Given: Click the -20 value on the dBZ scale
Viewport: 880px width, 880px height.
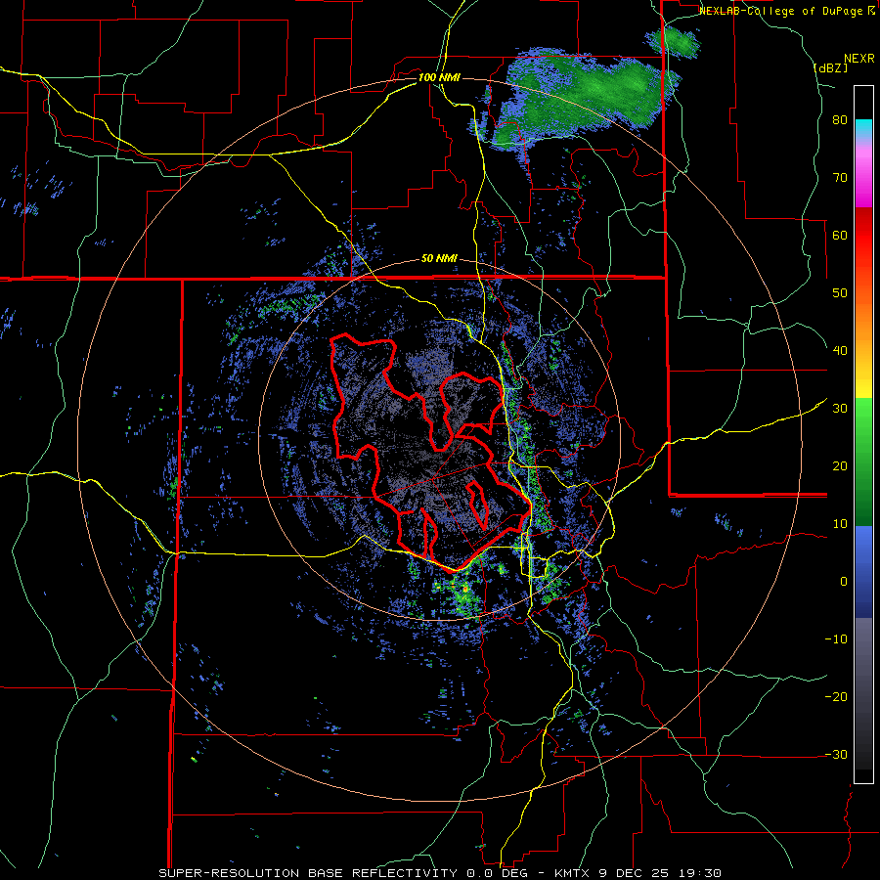Looking at the screenshot, I should 836,697.
